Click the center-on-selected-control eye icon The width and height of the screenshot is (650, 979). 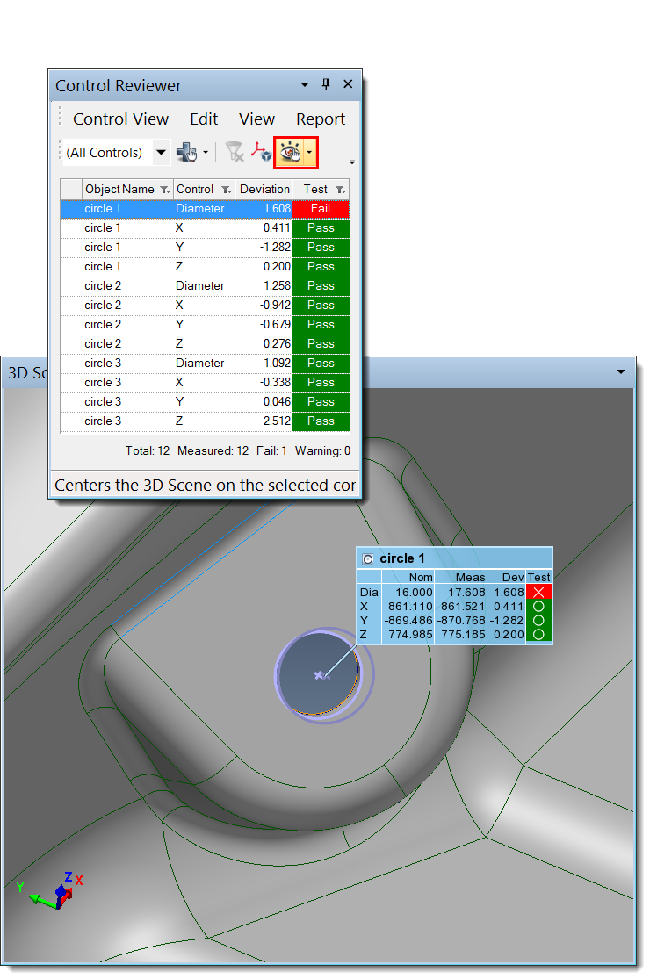pyautogui.click(x=291, y=153)
